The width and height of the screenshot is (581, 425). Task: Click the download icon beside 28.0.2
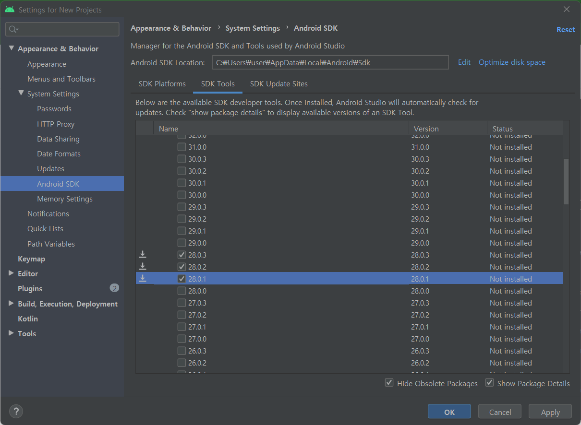pyautogui.click(x=143, y=267)
